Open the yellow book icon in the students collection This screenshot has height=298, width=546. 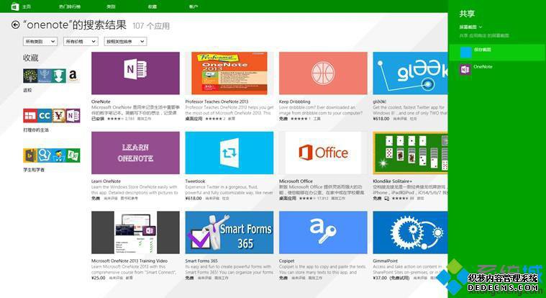(x=30, y=155)
